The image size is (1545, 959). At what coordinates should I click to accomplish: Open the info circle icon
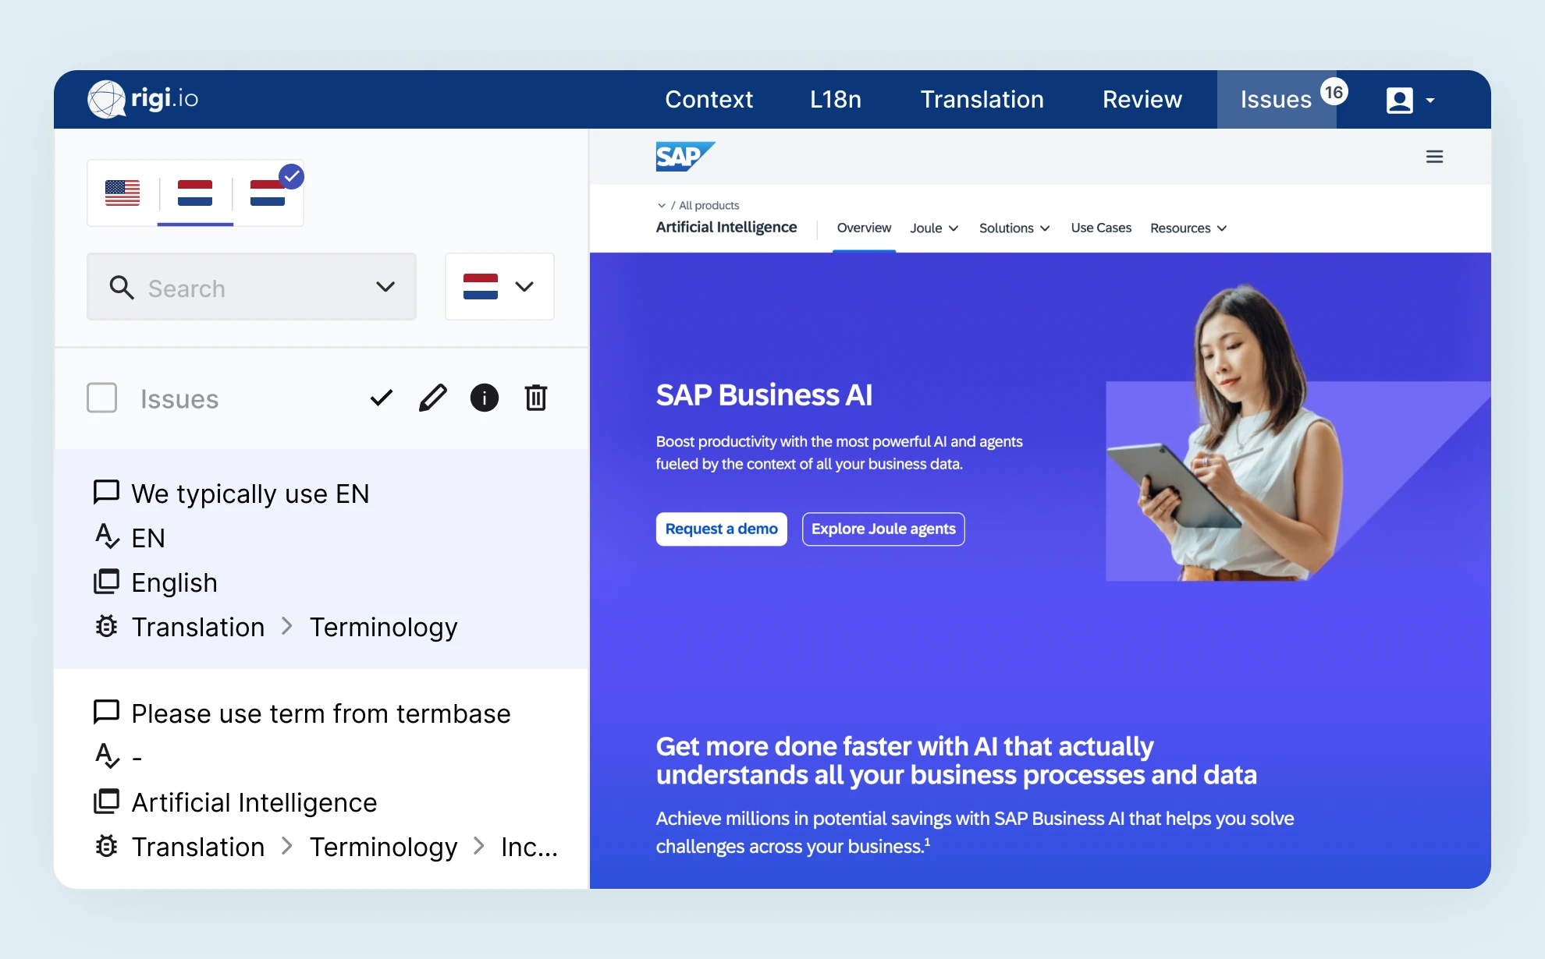pyautogui.click(x=484, y=398)
